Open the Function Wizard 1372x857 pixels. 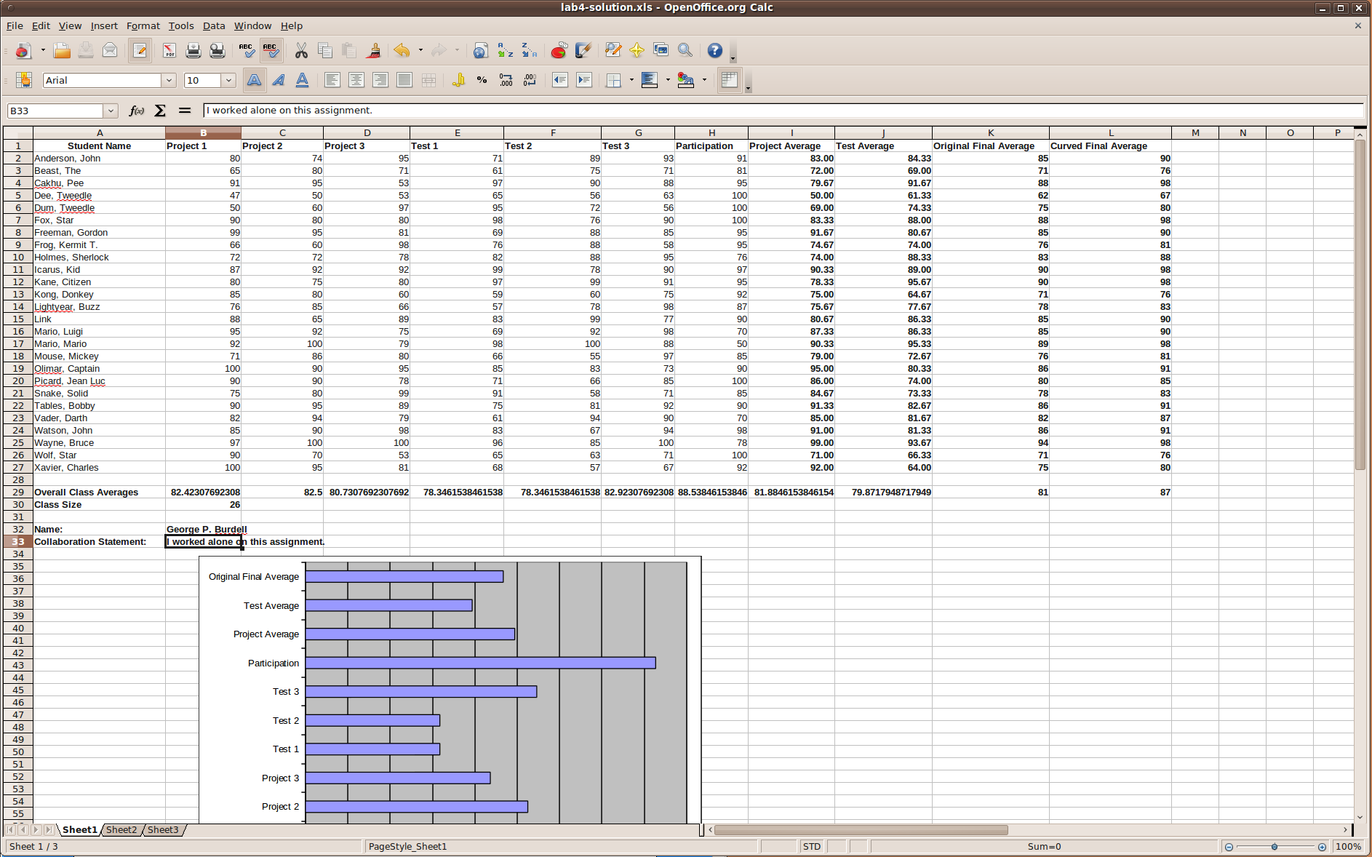[x=136, y=111]
